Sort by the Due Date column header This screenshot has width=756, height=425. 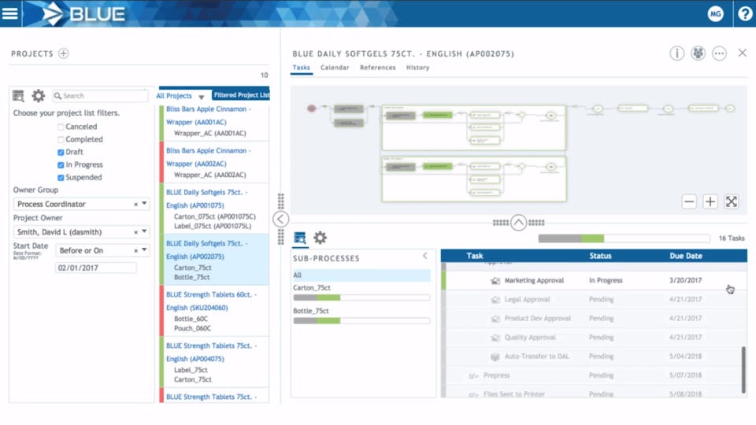pos(686,256)
